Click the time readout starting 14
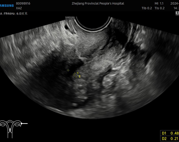Viewport: 179px width, 142px height. tap(176, 8)
